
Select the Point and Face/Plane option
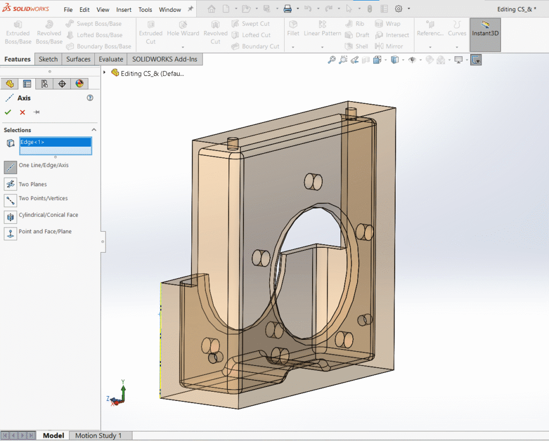point(11,233)
